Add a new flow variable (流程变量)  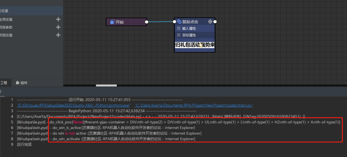tap(58, 35)
